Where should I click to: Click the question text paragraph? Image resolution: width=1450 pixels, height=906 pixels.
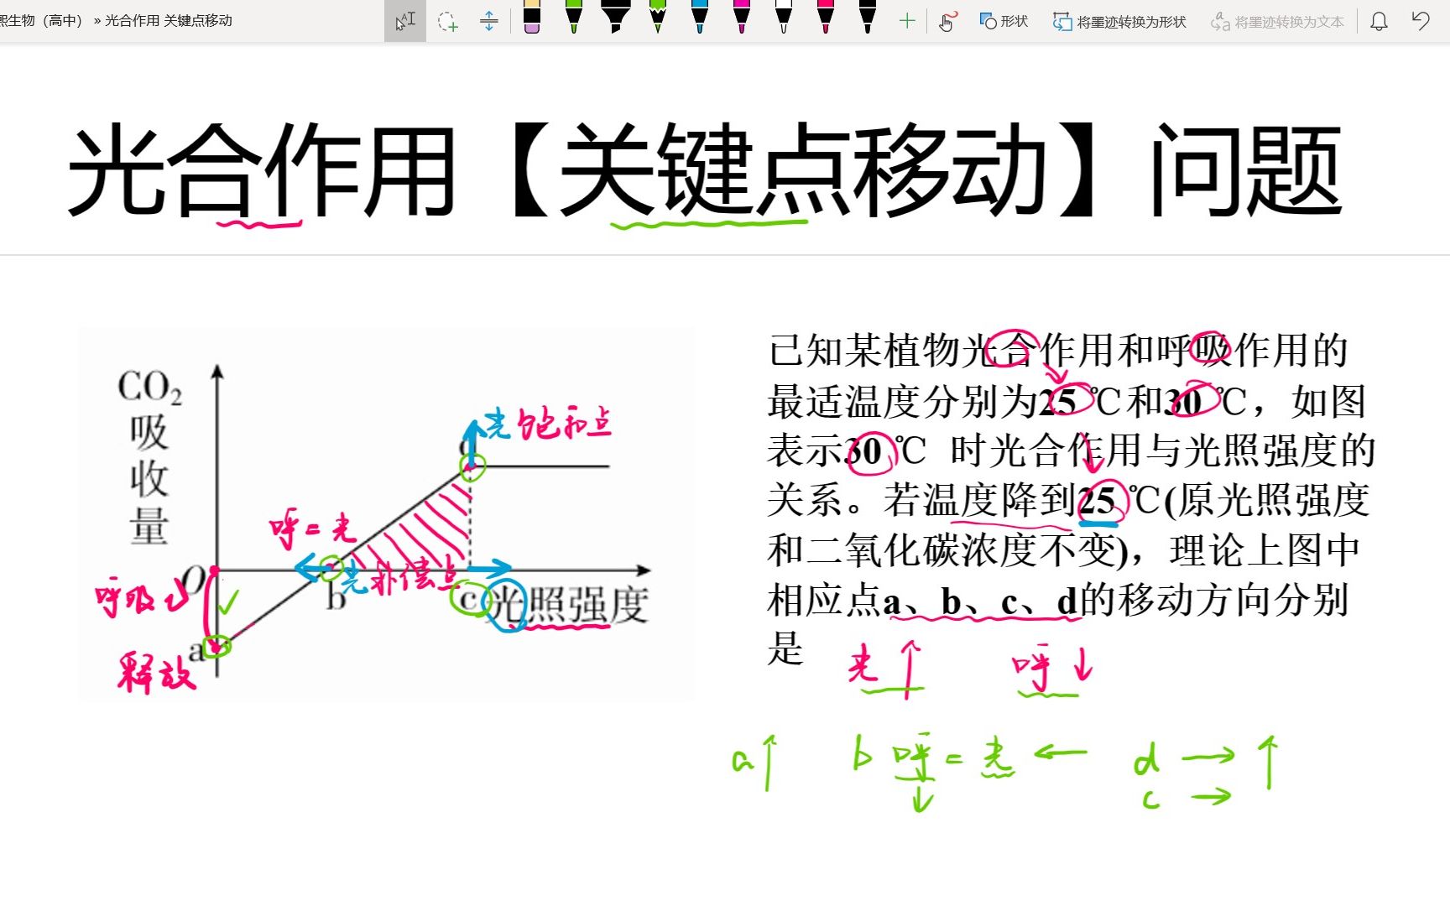1072,500
